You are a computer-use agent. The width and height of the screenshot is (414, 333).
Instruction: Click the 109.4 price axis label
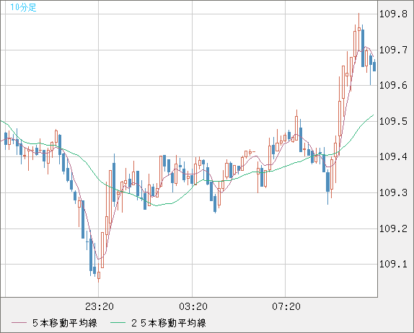tap(393, 156)
